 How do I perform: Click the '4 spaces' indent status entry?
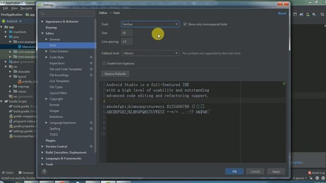300,178
